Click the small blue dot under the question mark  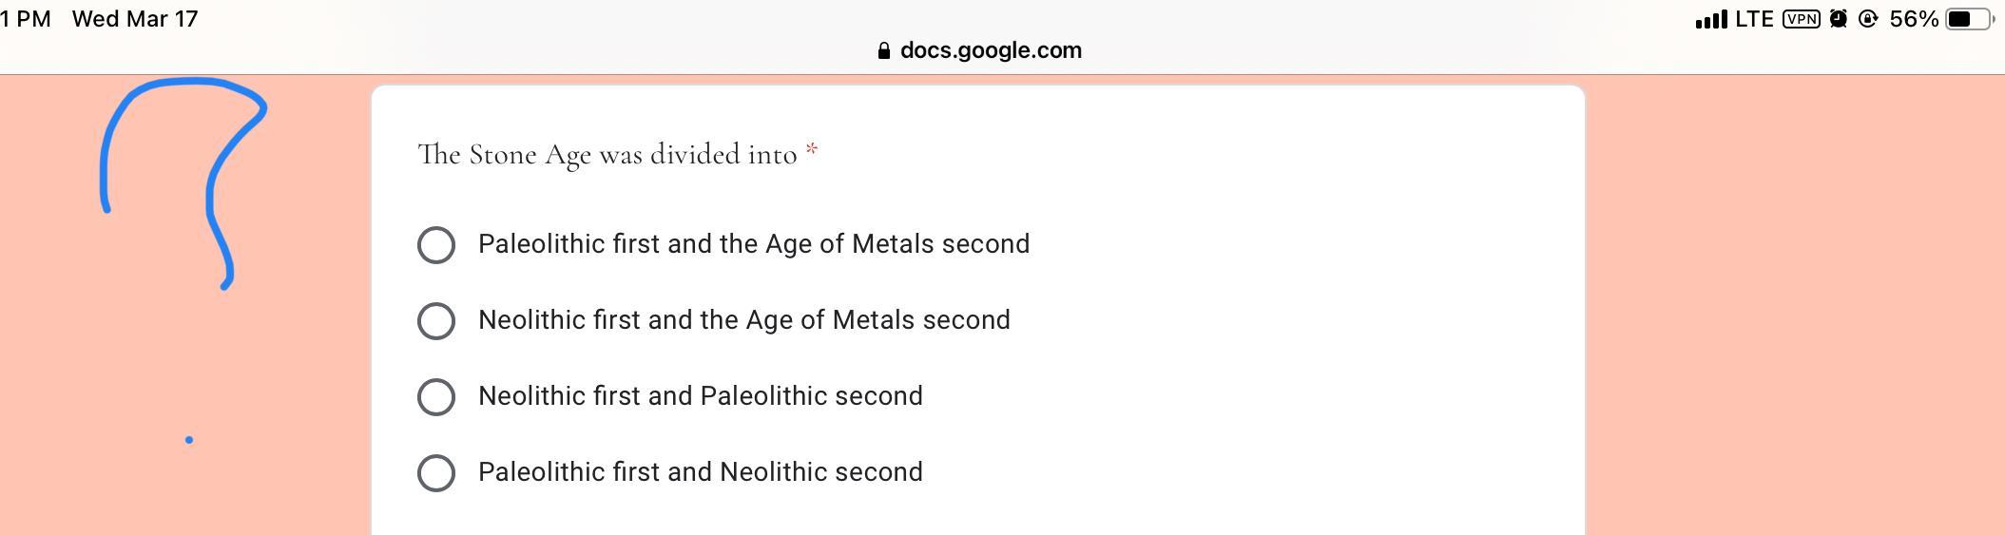[x=189, y=440]
